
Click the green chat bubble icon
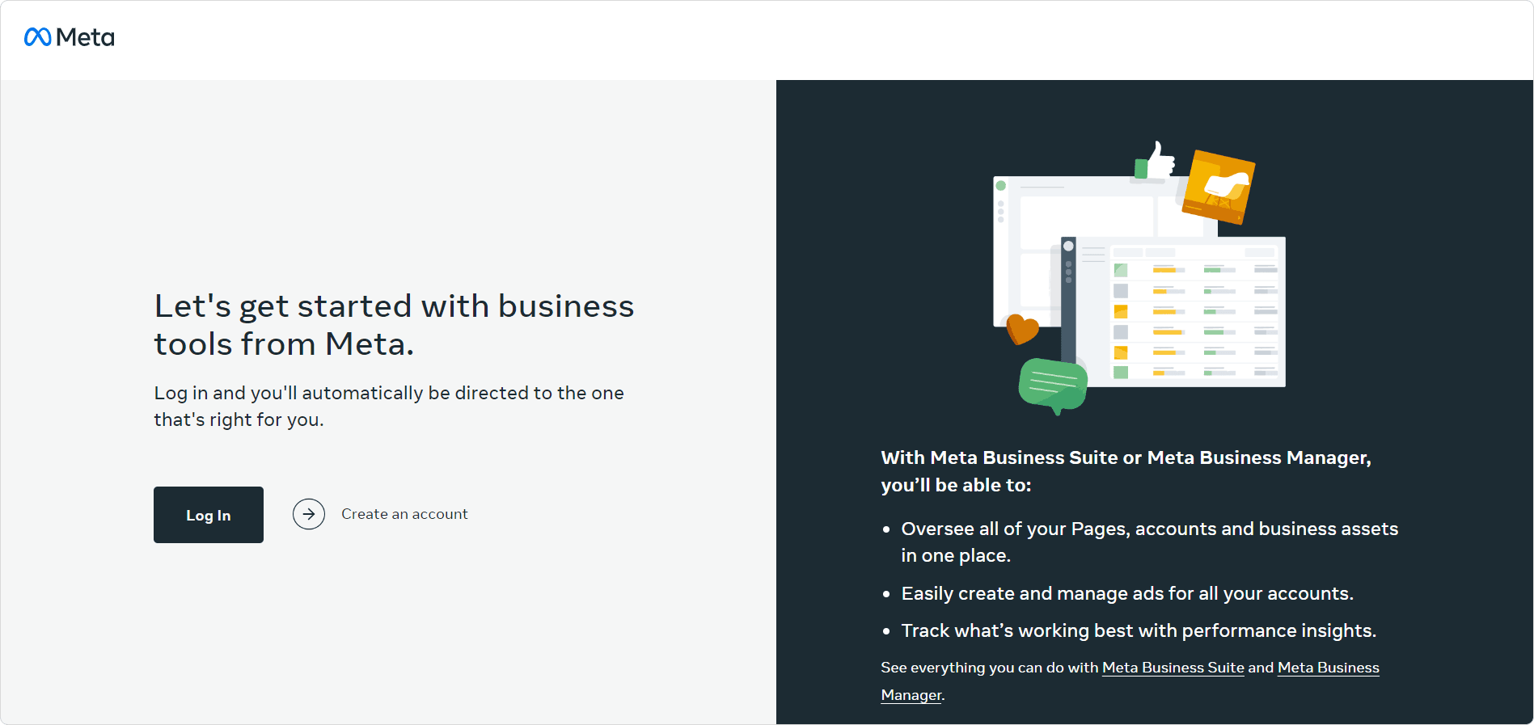coord(1052,384)
